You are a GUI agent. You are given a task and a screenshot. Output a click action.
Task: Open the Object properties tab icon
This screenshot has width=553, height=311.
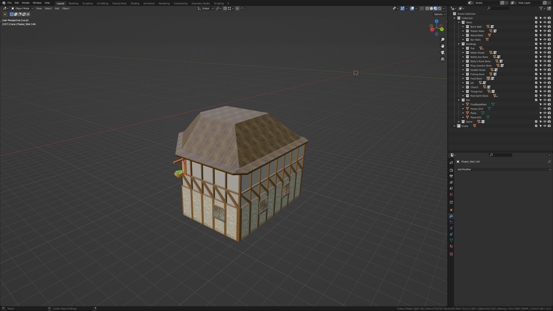click(x=451, y=210)
